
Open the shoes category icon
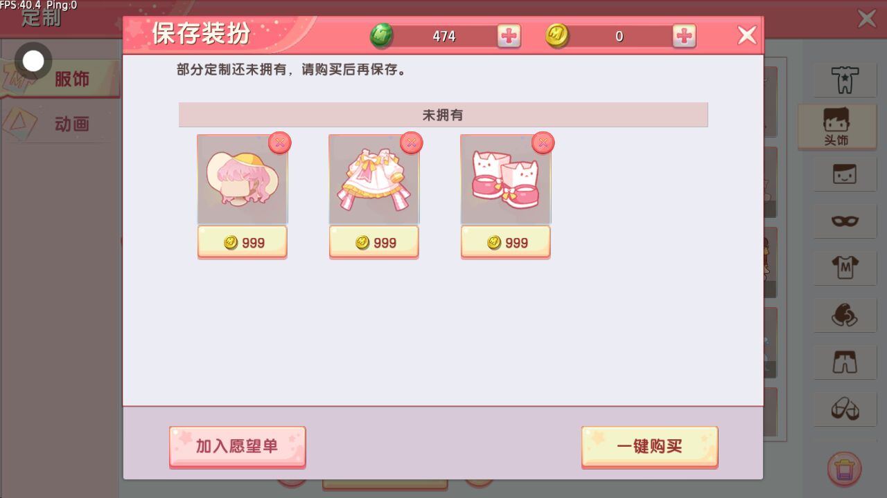click(845, 409)
